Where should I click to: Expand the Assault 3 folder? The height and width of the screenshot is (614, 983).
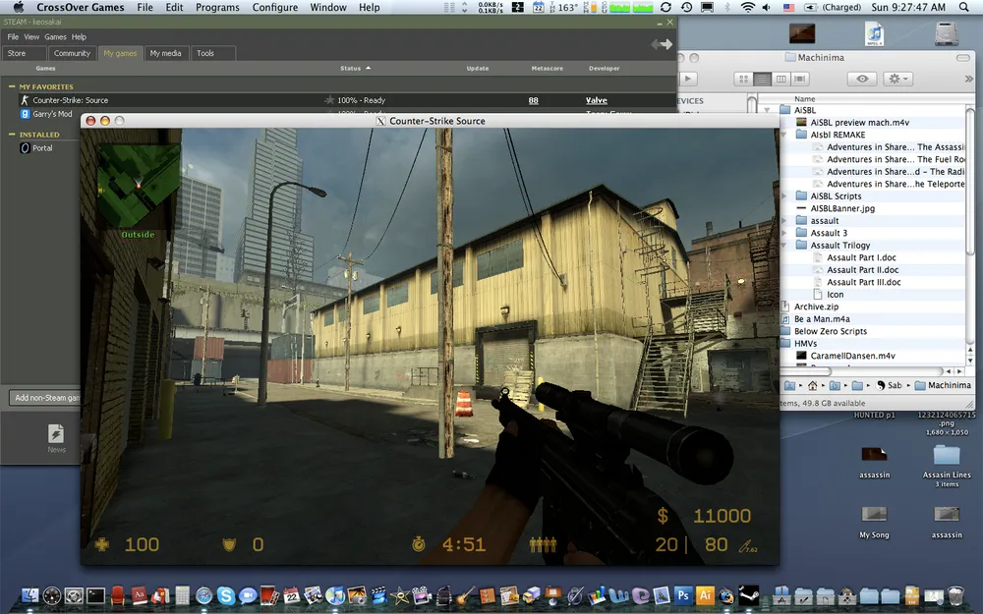783,233
